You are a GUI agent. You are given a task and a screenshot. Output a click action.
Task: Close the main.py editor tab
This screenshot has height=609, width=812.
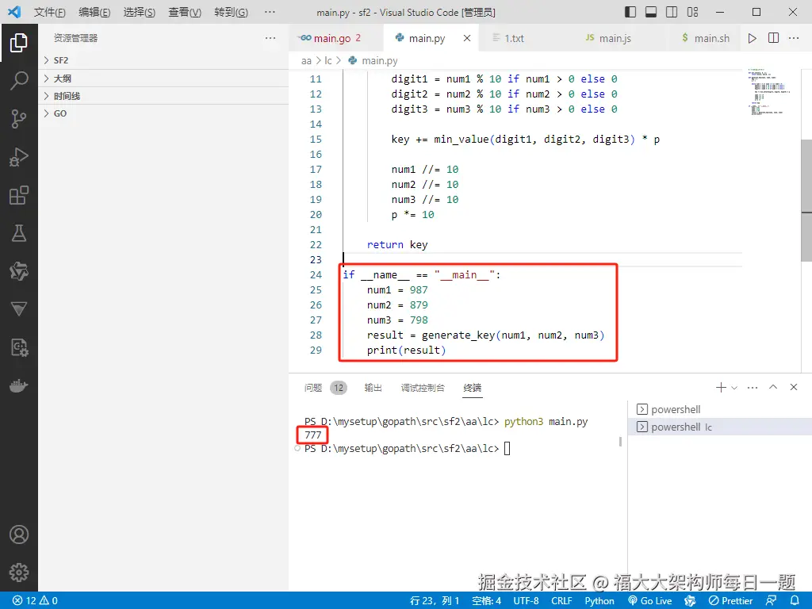[x=467, y=38]
